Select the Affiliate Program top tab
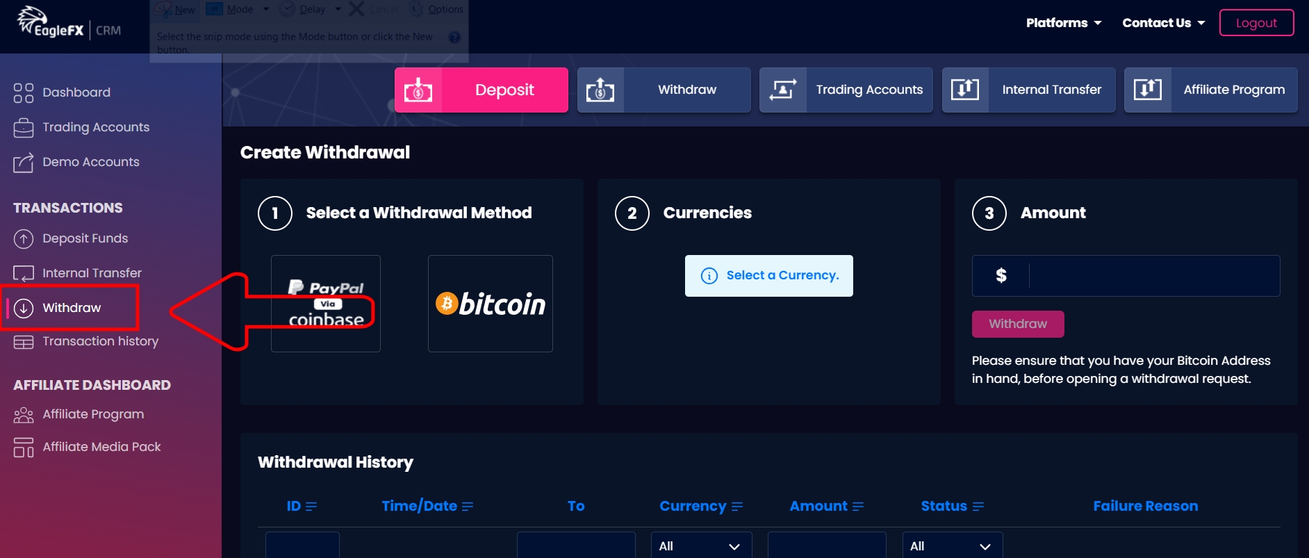 tap(1210, 90)
